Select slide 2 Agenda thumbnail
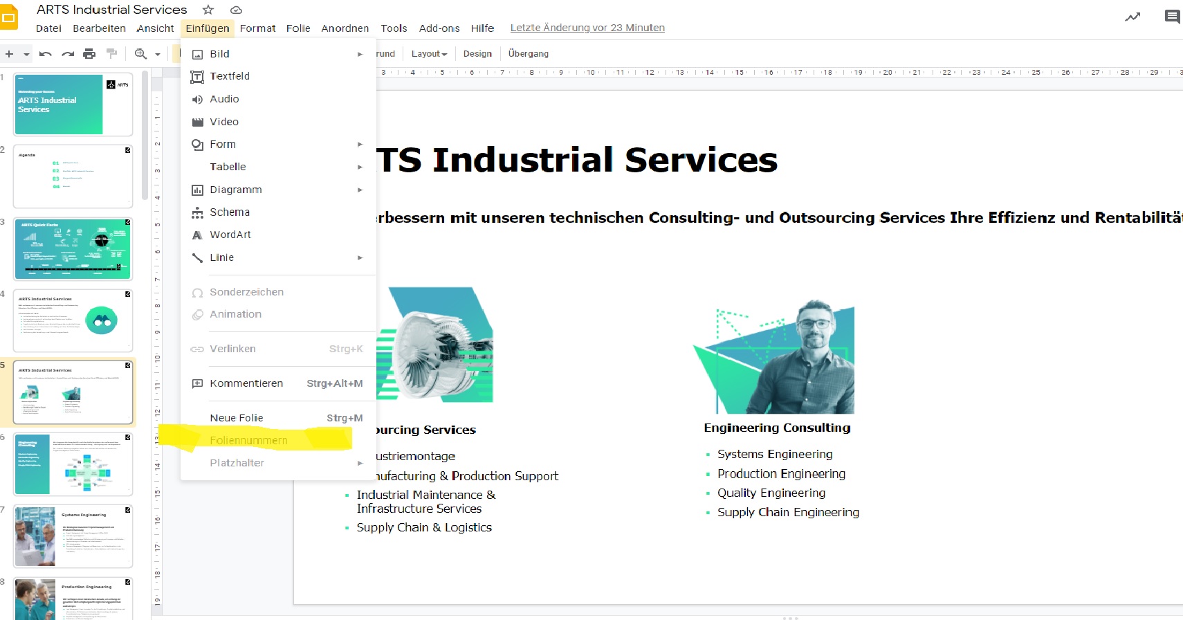The image size is (1183, 620). 73,176
